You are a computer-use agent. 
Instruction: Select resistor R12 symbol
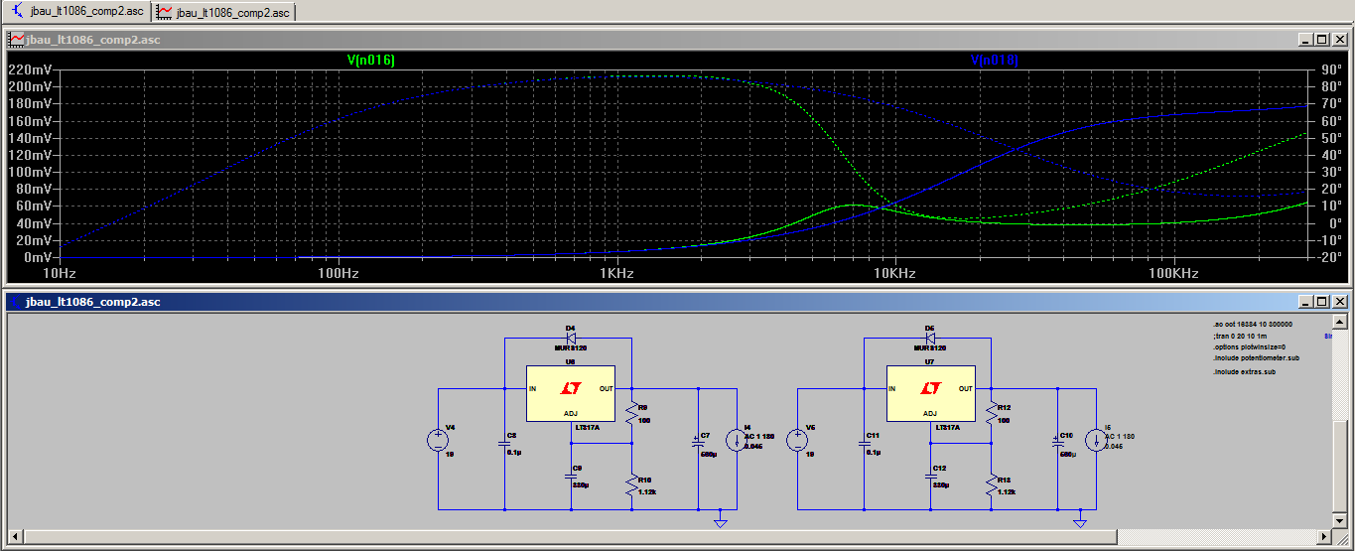pyautogui.click(x=991, y=411)
